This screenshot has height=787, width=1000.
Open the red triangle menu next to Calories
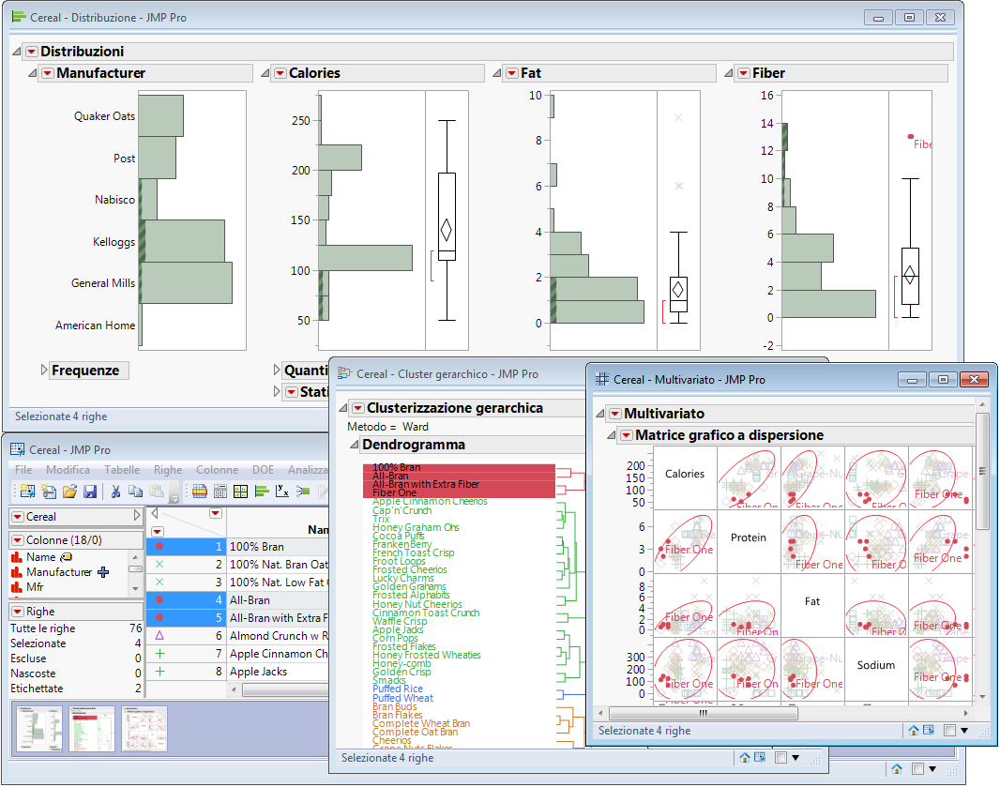(x=279, y=73)
